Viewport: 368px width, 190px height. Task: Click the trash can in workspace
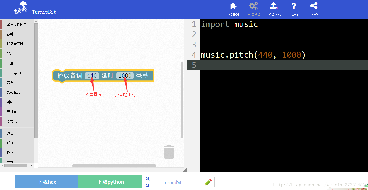[x=169, y=152]
